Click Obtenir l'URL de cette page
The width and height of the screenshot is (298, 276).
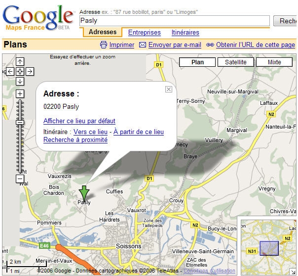256,45
